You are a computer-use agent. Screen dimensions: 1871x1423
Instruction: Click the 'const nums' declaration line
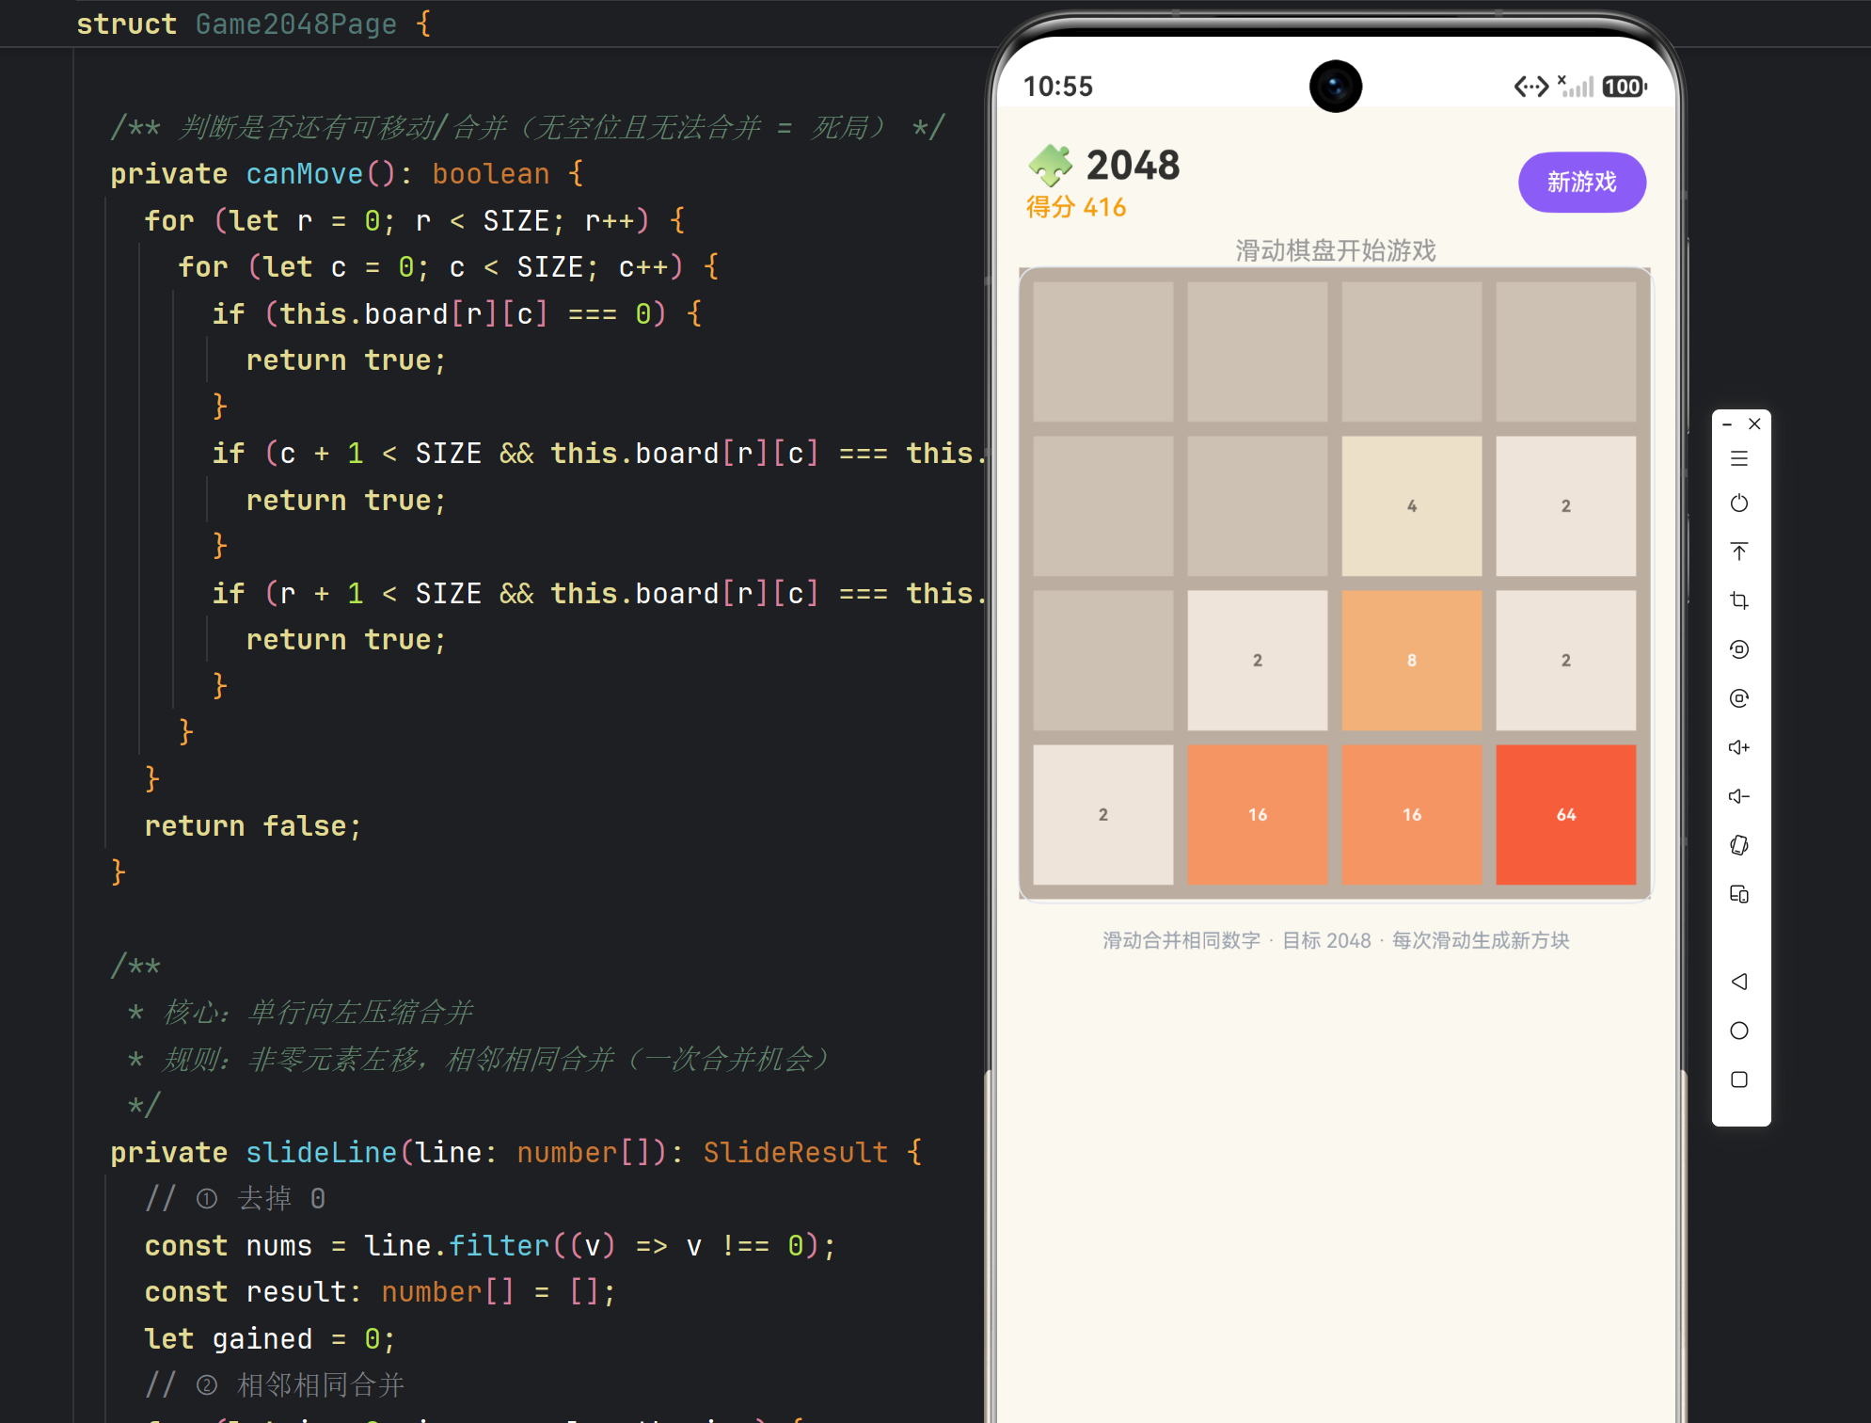(490, 1245)
